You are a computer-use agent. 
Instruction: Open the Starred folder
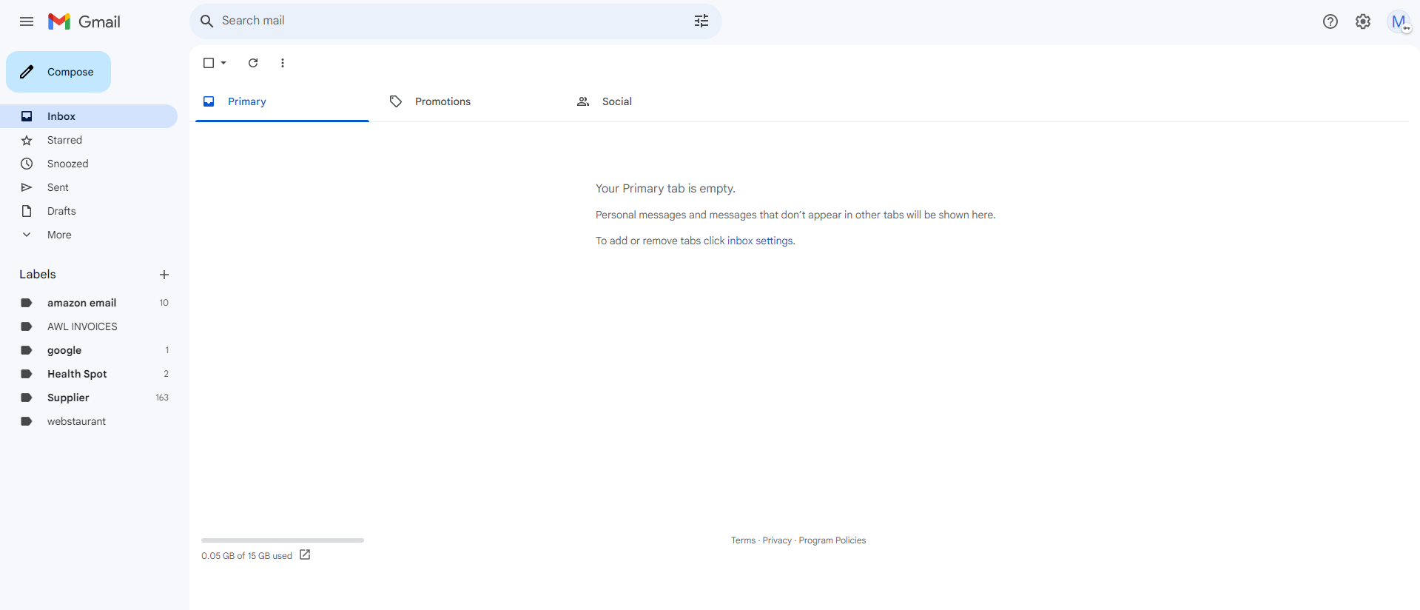[89, 140]
